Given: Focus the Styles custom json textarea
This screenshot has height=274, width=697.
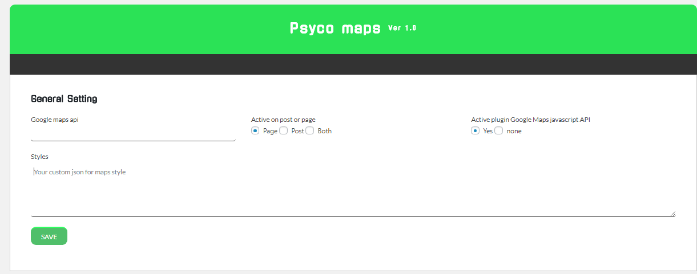Looking at the screenshot, I should (x=353, y=191).
